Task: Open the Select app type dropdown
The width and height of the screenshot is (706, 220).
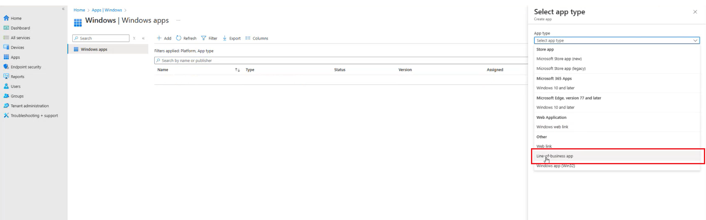Action: tap(617, 41)
